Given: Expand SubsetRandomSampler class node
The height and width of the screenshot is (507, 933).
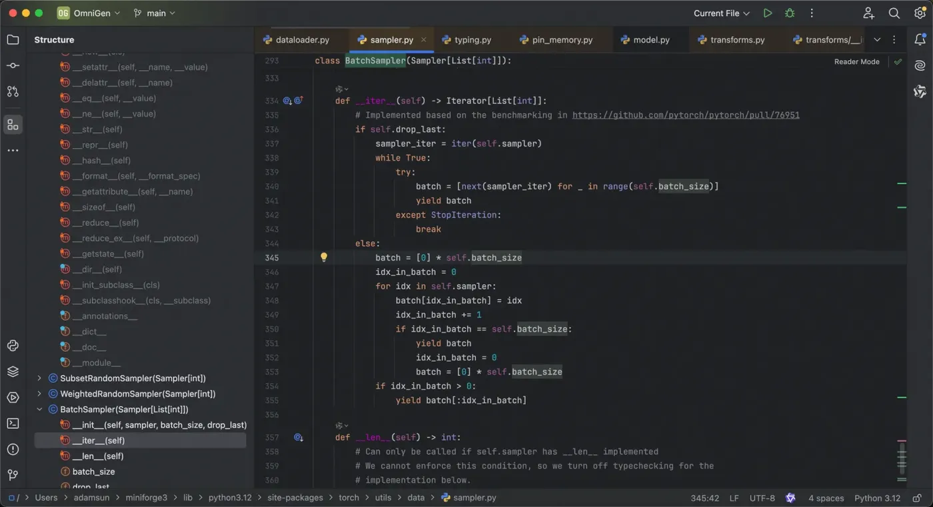Looking at the screenshot, I should (39, 378).
